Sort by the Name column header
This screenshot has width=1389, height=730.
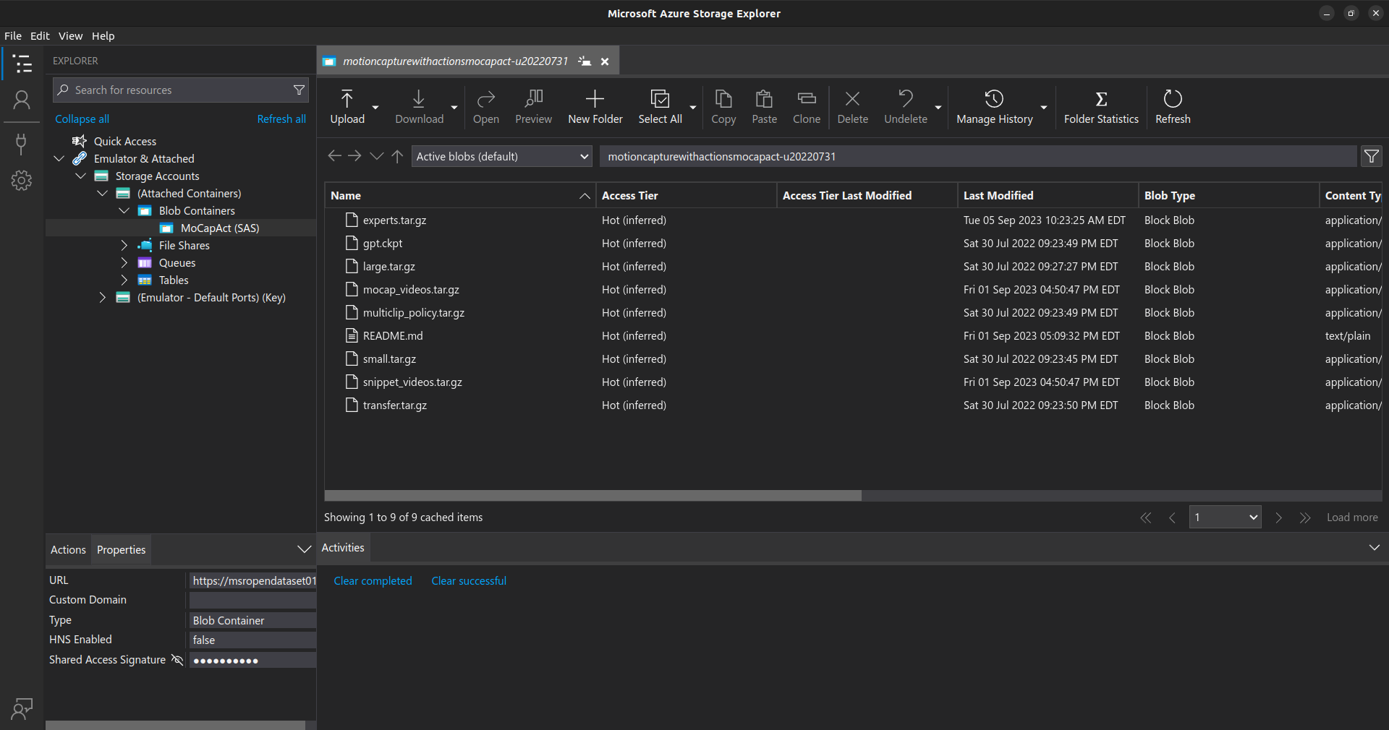(459, 196)
